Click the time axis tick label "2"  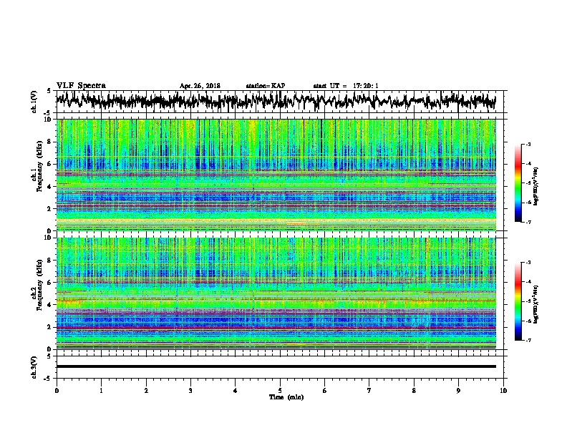[146, 391]
